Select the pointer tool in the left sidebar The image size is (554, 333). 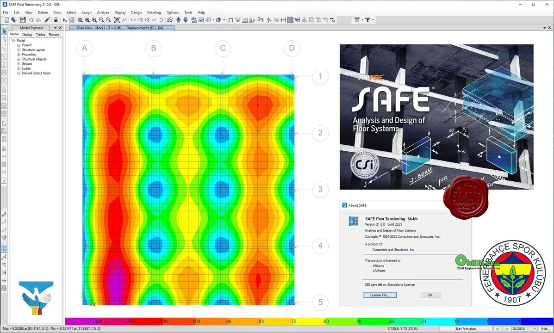tap(4, 32)
